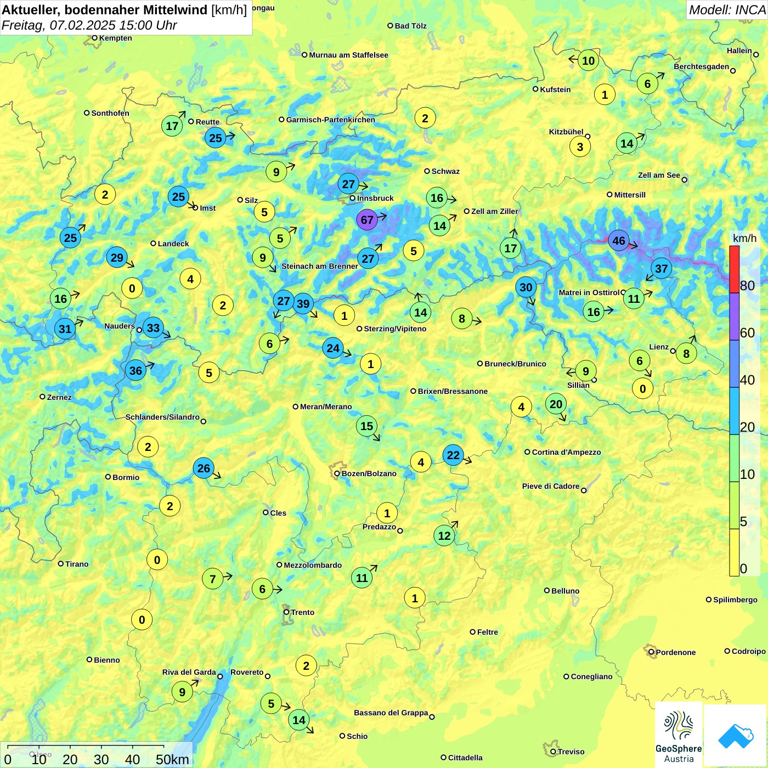Image resolution: width=768 pixels, height=768 pixels.
Task: Click the Zell am See label
Action: coord(659,176)
